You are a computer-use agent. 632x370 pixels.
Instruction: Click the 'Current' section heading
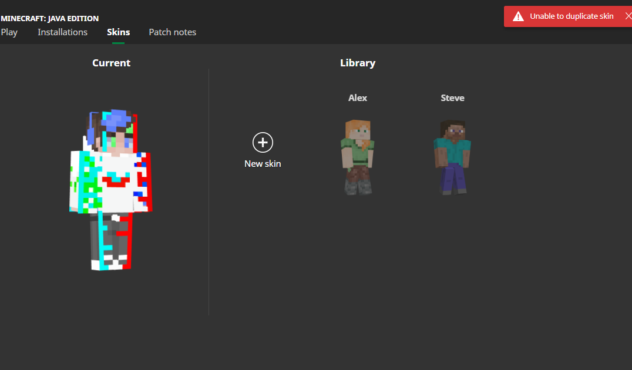click(111, 63)
